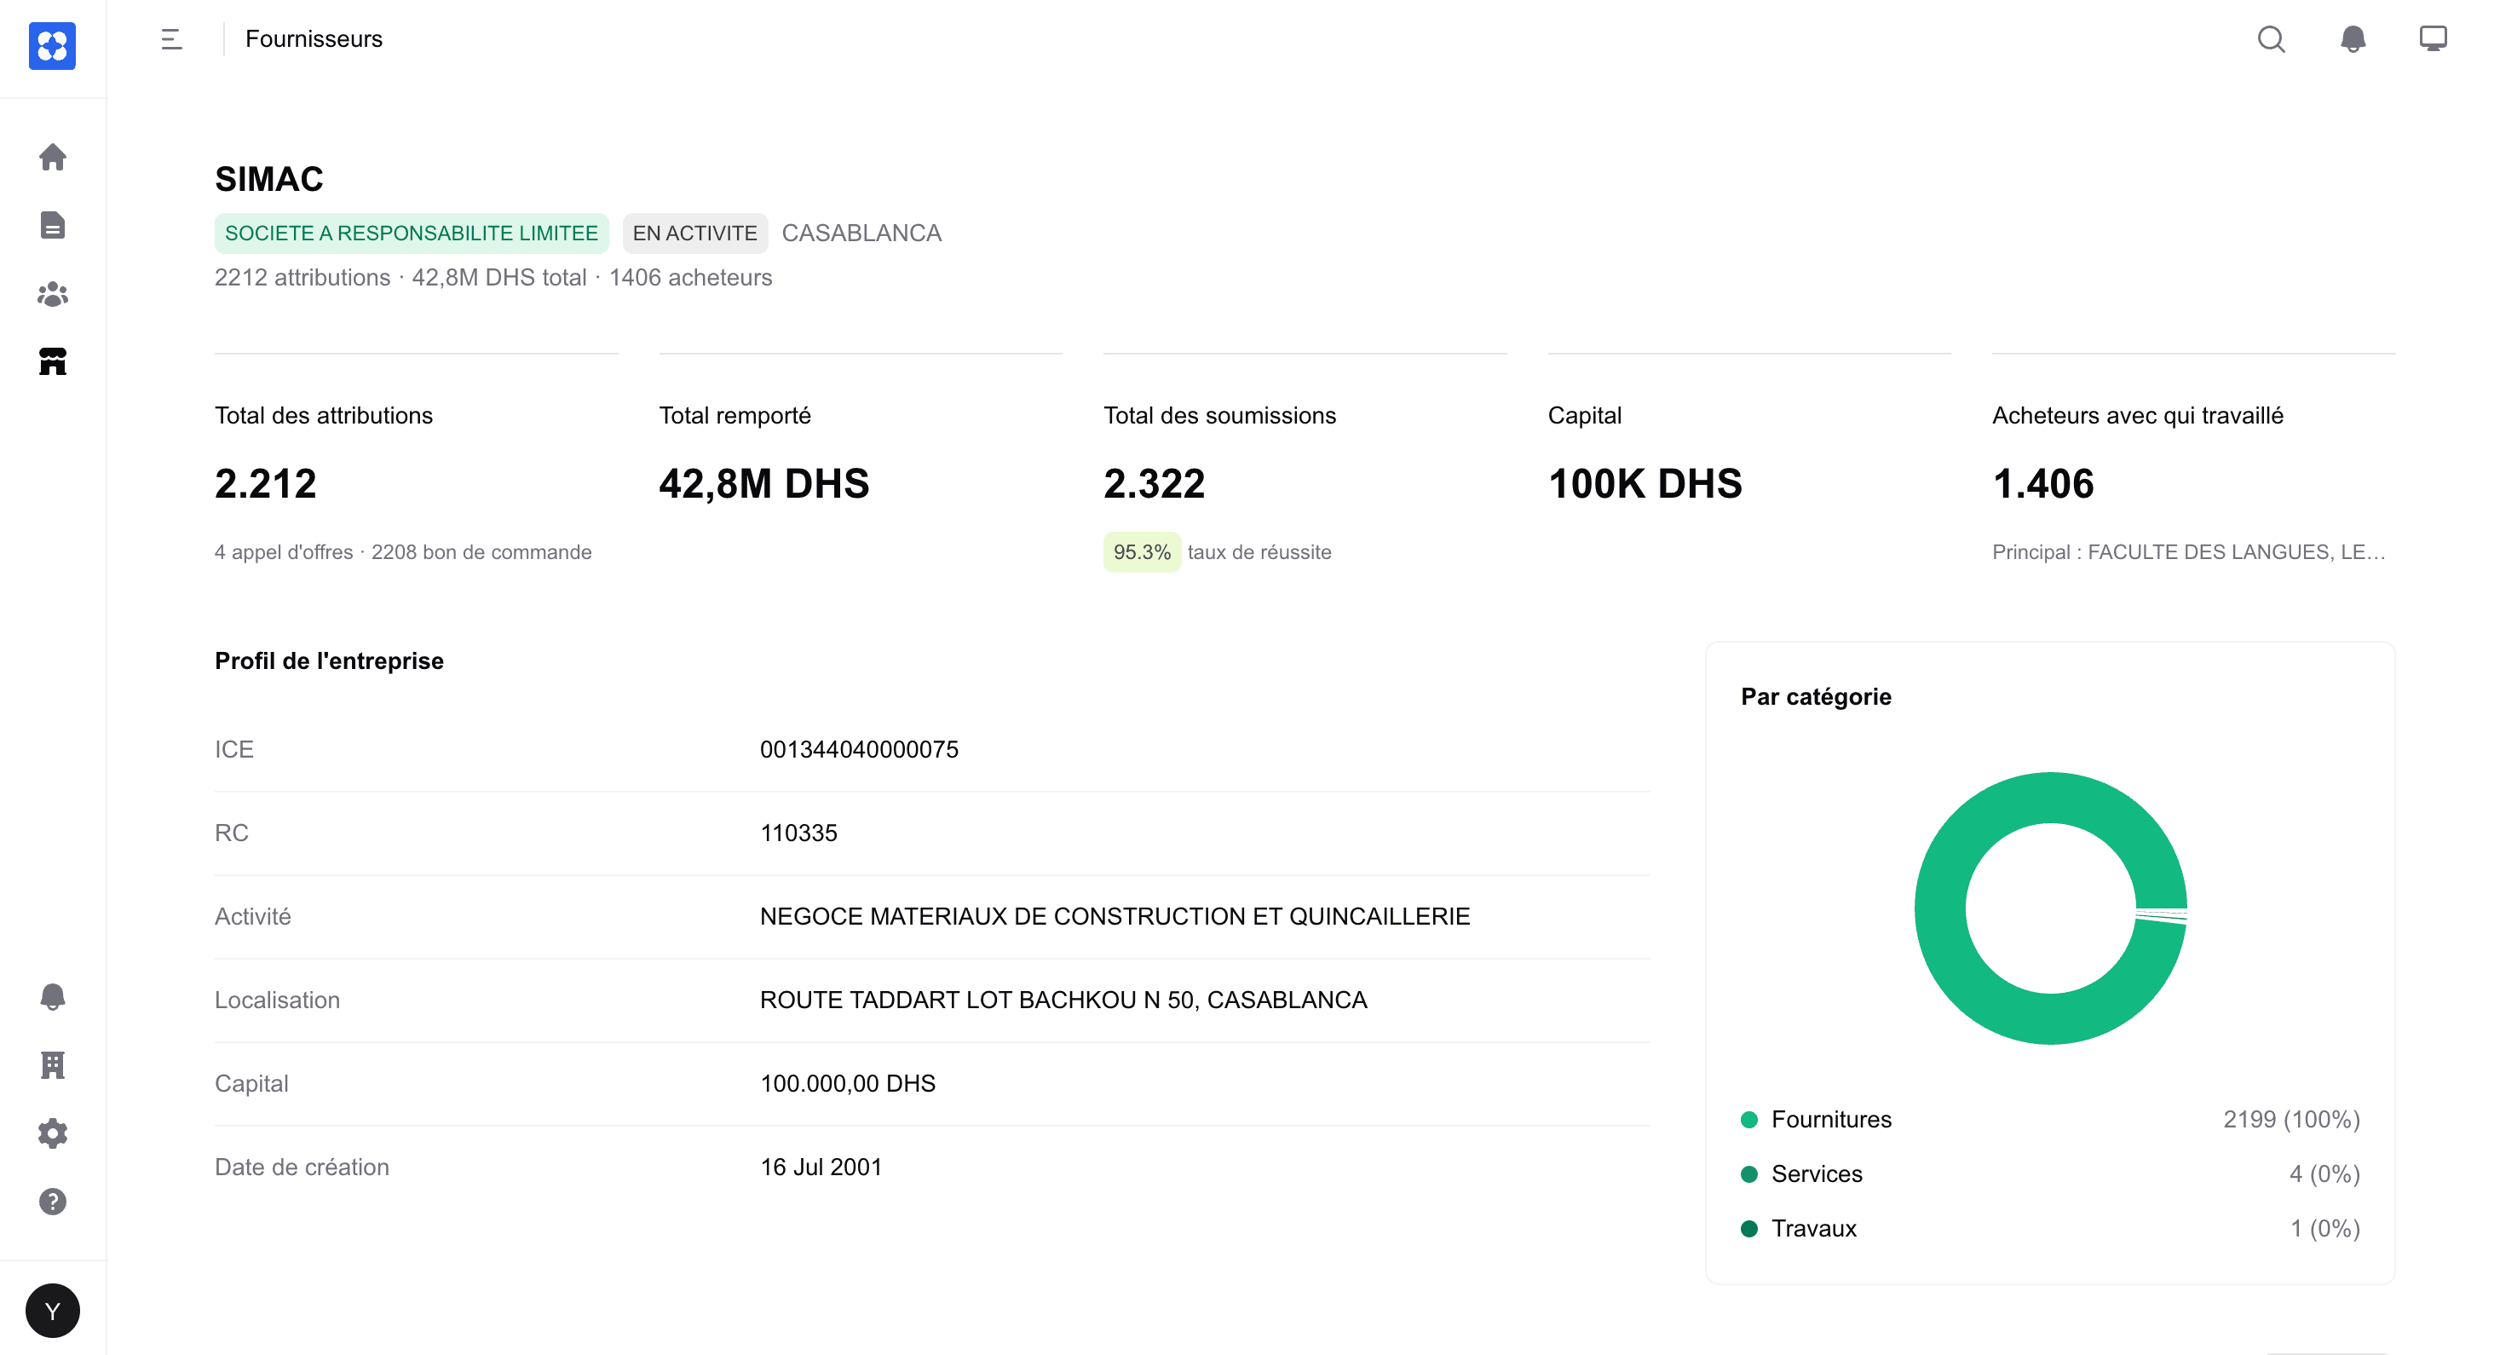Viewport: 2500px width, 1355px height.
Task: Click the app logo in the top-left corner
Action: click(53, 47)
